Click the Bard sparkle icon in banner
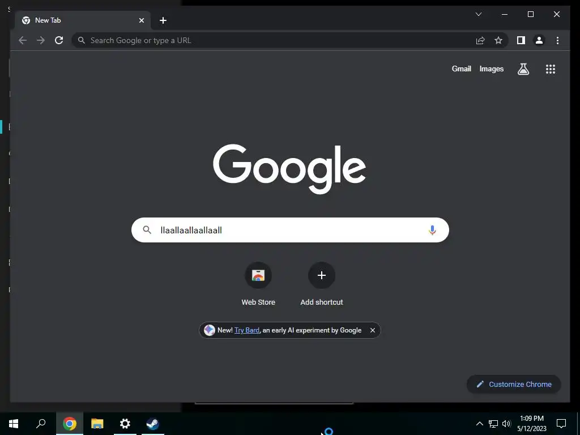The width and height of the screenshot is (580, 435). click(210, 330)
